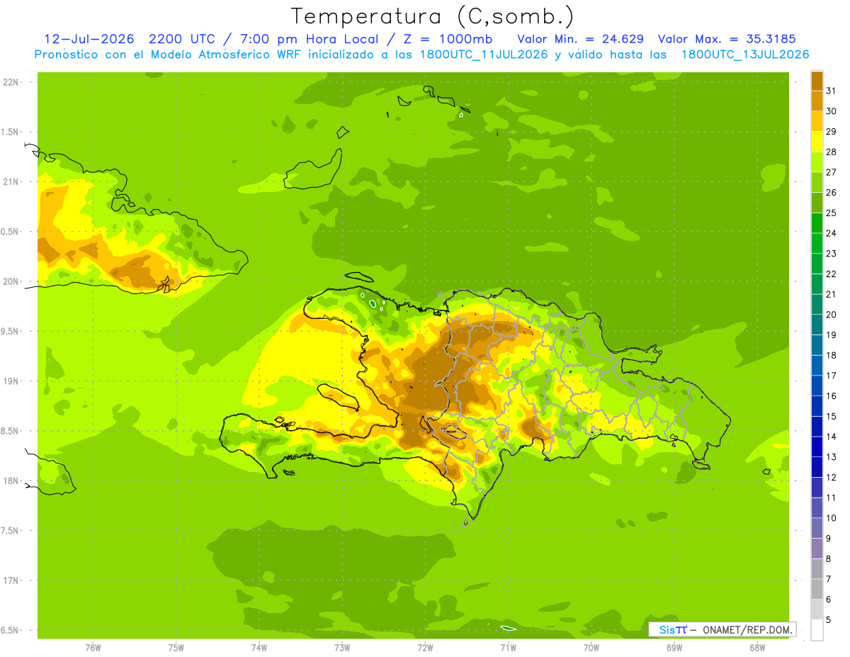
Task: Click colorbar value label '10'
Action: pos(832,518)
